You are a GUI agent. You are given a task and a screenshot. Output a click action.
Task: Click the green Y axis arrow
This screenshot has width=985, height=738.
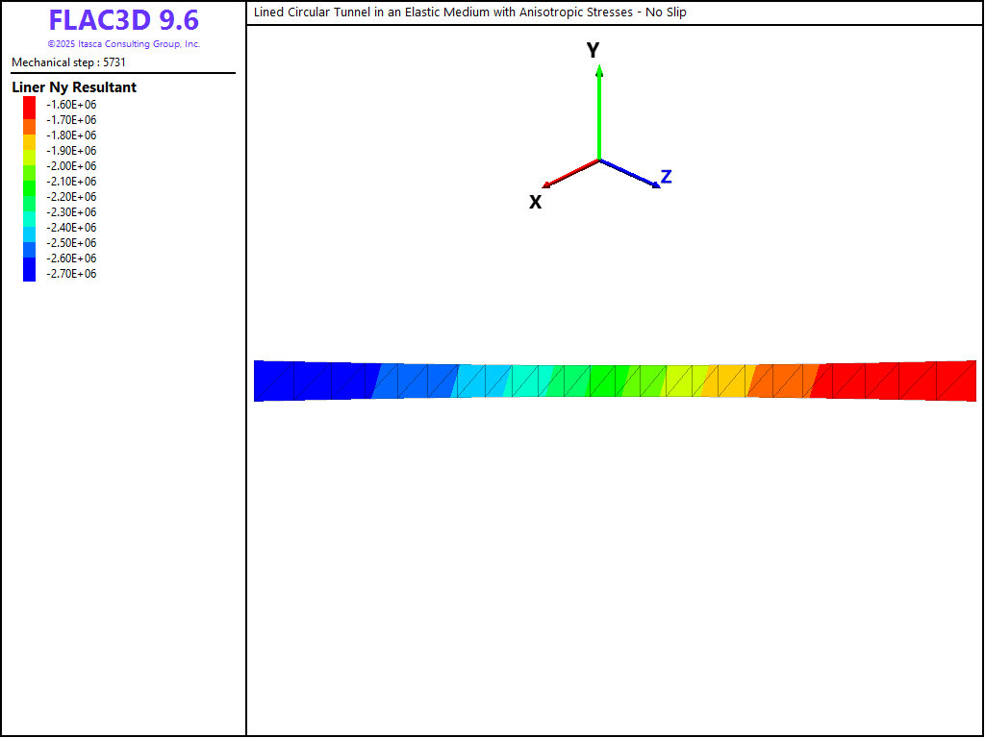(599, 111)
